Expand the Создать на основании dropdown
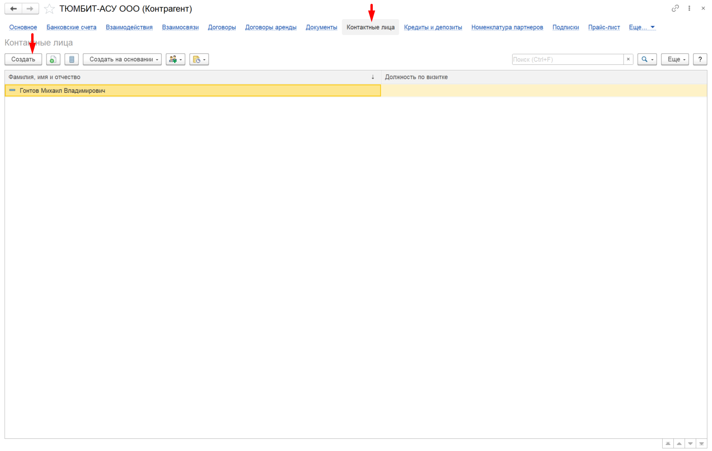The width and height of the screenshot is (712, 451). [122, 59]
